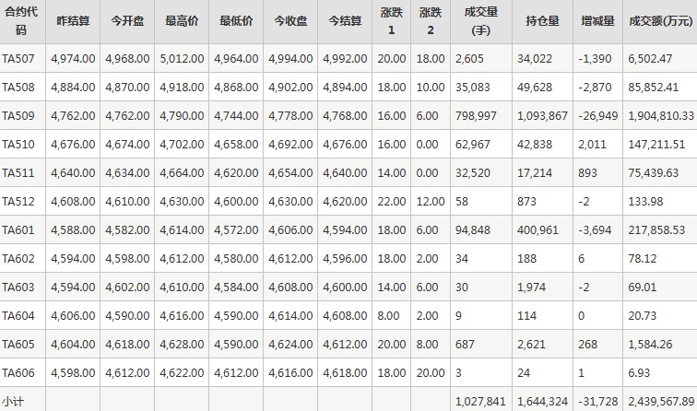This screenshot has width=697, height=411.
Task: Click TA601 turnover 217,858.53
Action: (656, 230)
